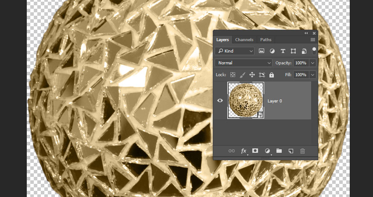Prevent auto-nesting into artboards lock
The width and height of the screenshot is (373, 197).
[x=262, y=75]
